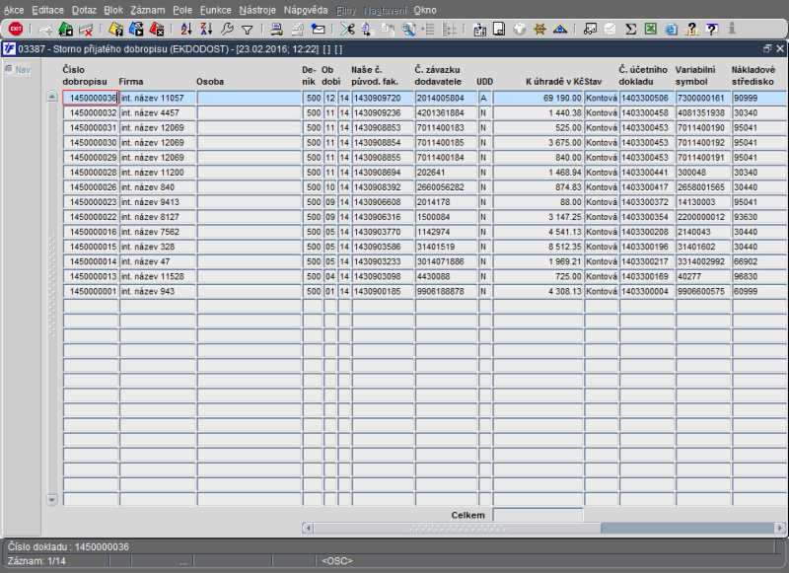Open the question mark help icon

pyautogui.click(x=712, y=30)
